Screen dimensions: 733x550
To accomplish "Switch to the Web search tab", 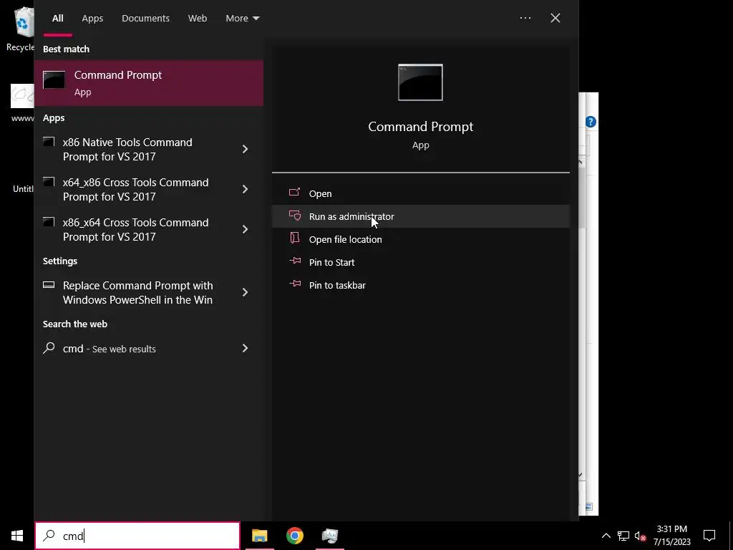I will click(198, 18).
